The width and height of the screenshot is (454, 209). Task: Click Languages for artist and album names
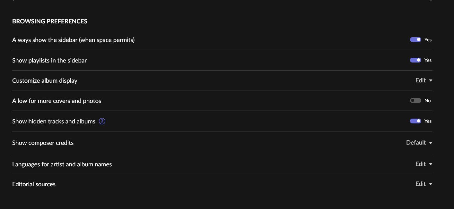pos(62,164)
